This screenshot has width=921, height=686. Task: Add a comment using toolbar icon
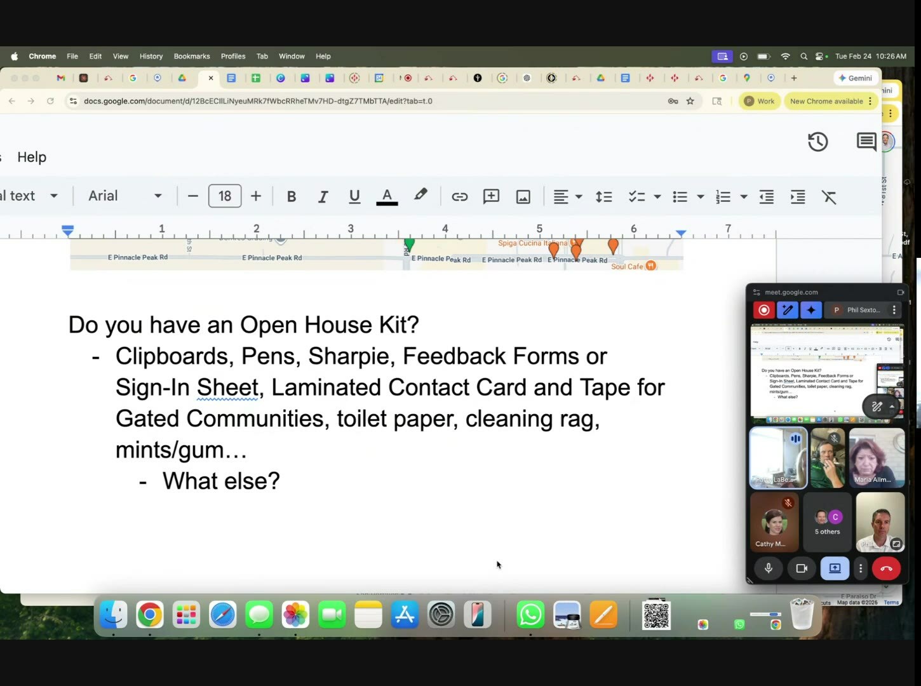pos(491,196)
